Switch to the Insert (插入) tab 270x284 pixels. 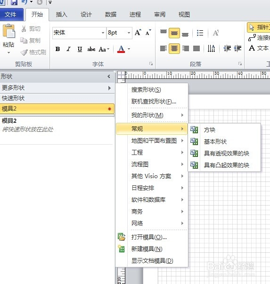[x=62, y=15]
